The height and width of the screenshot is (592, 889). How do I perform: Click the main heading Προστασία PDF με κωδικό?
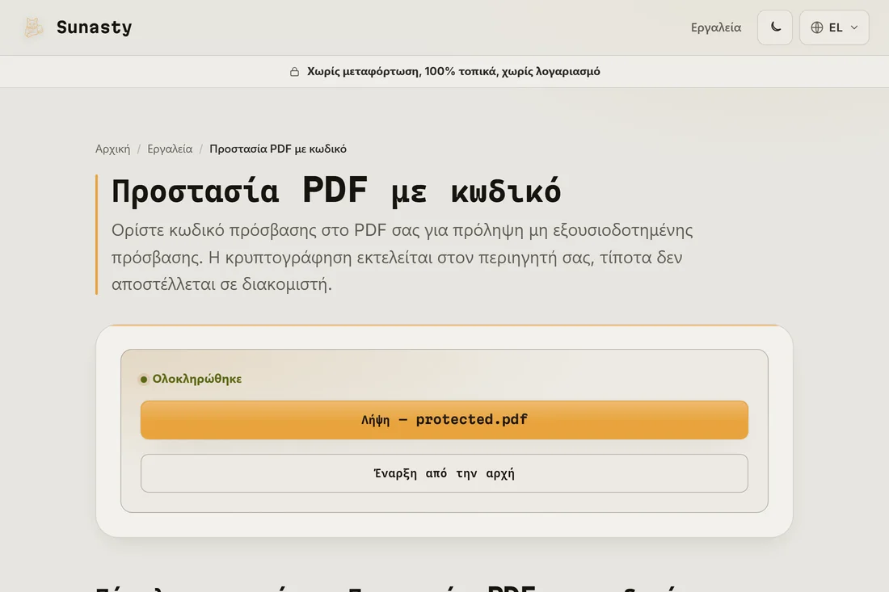pos(335,191)
